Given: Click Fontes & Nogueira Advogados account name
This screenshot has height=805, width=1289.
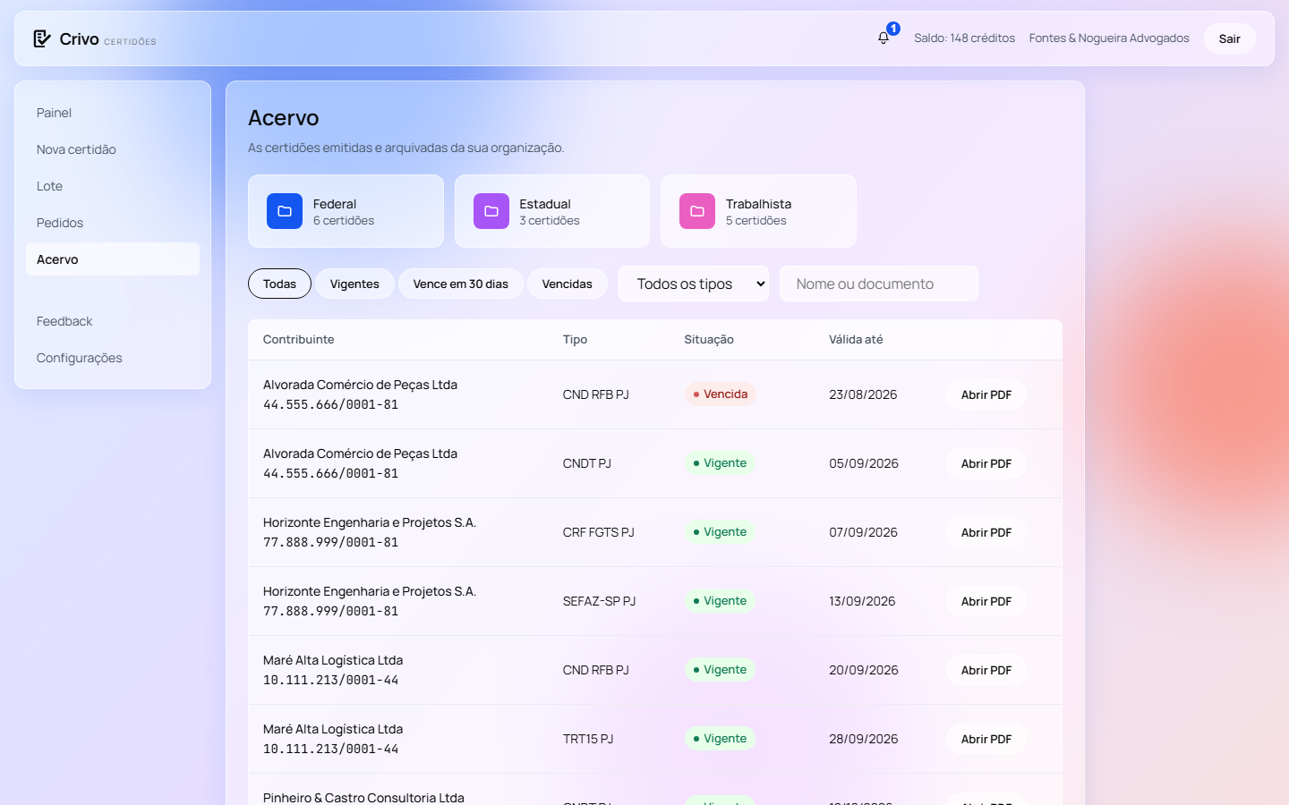Looking at the screenshot, I should (x=1109, y=38).
